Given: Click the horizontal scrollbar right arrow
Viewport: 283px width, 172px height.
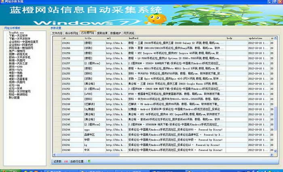Looking at the screenshot, I should pyautogui.click(x=272, y=155).
